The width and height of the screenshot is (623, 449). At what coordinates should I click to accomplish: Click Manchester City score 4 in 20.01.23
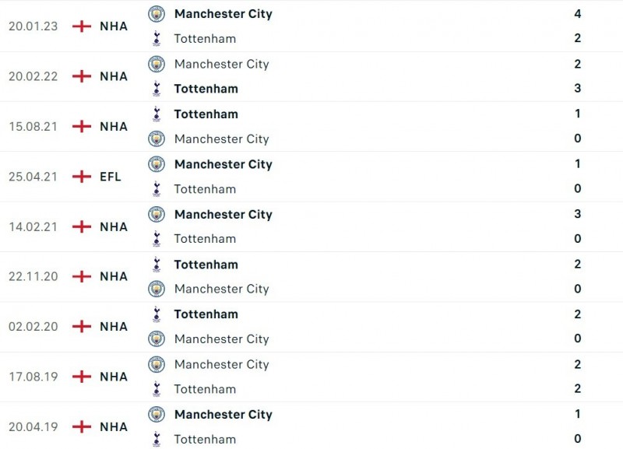[577, 14]
